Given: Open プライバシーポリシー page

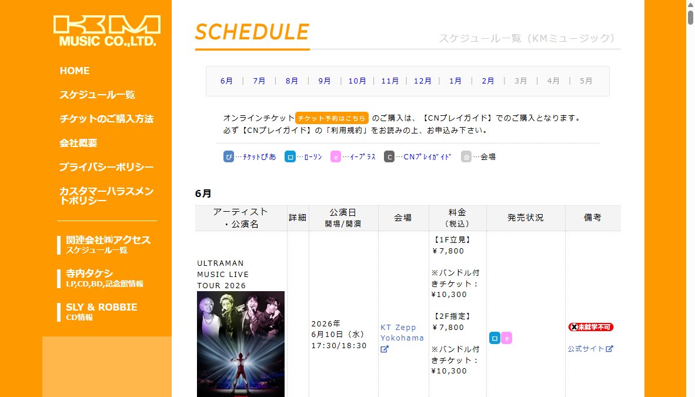Looking at the screenshot, I should coord(106,167).
